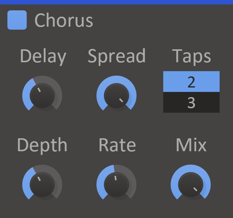Select 2 in the Taps list
The image size is (233, 218).
pyautogui.click(x=191, y=82)
